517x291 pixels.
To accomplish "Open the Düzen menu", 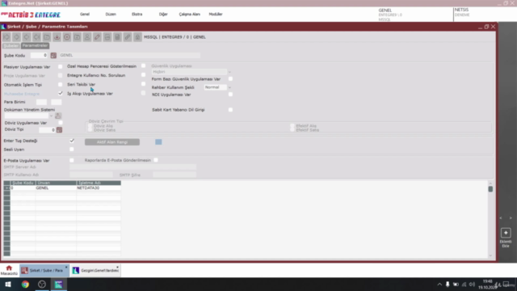I will [111, 15].
